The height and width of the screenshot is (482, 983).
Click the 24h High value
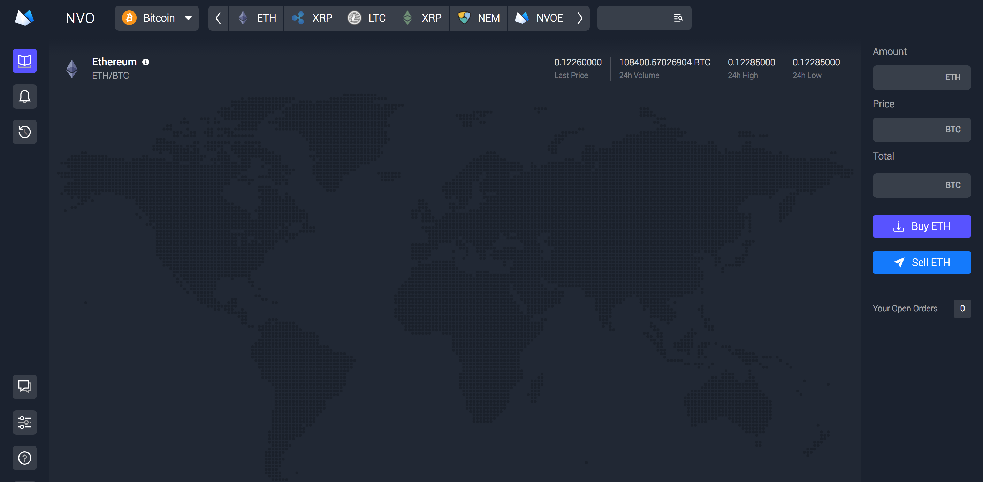[751, 62]
